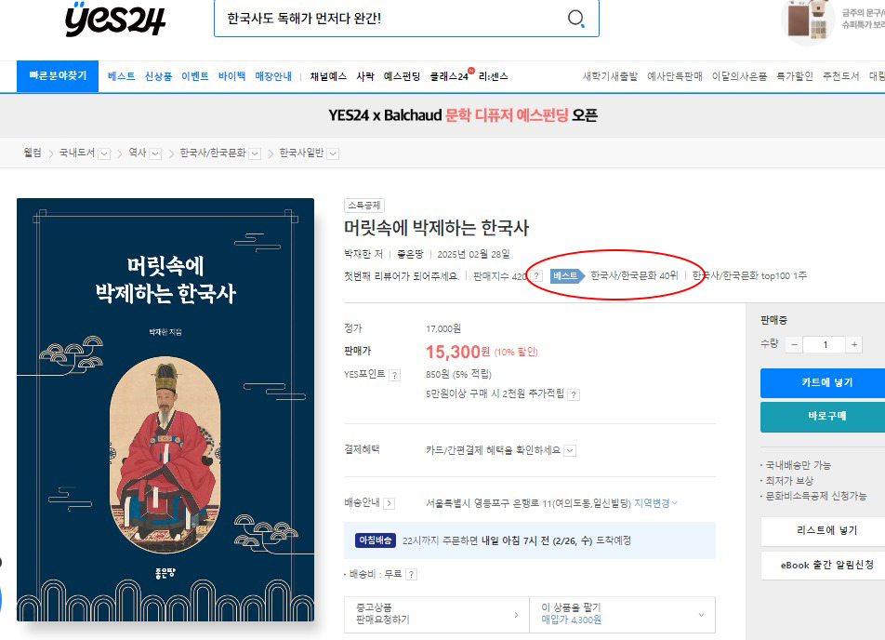Click author 박재한 link
Image resolution: width=885 pixels, height=640 pixels.
[x=359, y=254]
